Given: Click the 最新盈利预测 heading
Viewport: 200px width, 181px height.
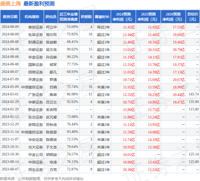Looking at the screenshot, I should tap(39, 4).
